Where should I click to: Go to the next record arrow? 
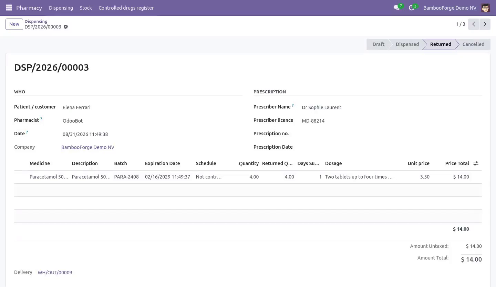(485, 24)
